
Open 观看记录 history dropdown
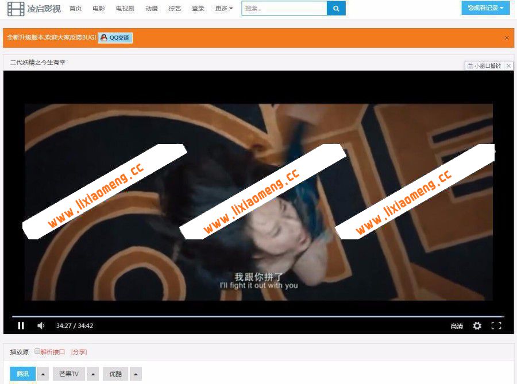pos(485,8)
